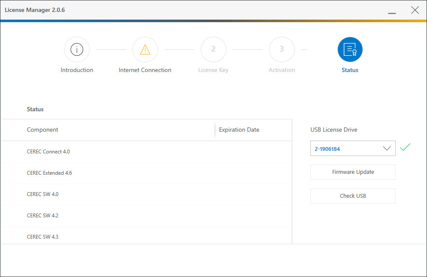Start the Firmware Update

click(353, 172)
